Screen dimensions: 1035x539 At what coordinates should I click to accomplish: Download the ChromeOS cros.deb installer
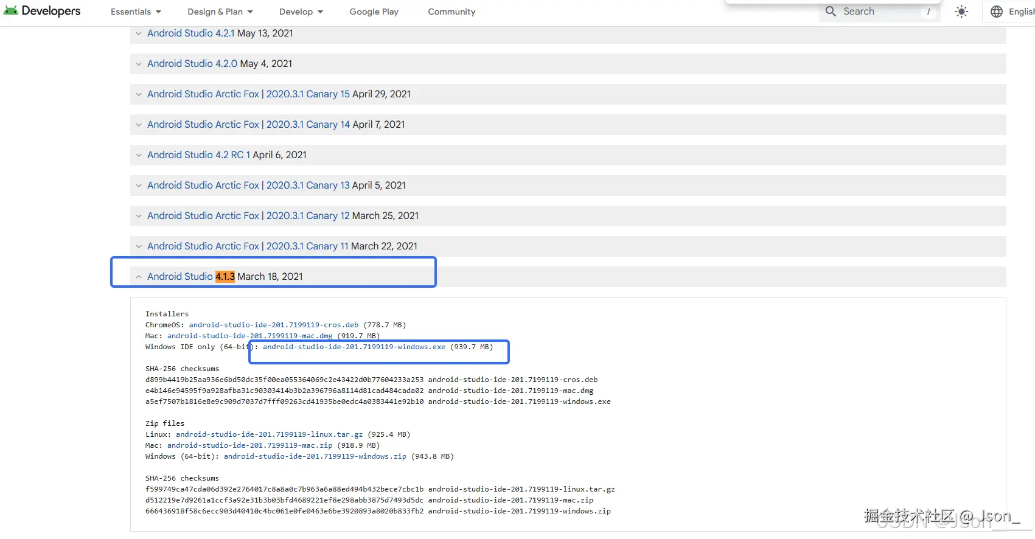[274, 325]
